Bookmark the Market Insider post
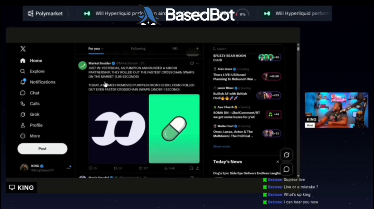Image resolution: width=374 pixels, height=209 pixels. pos(191,168)
